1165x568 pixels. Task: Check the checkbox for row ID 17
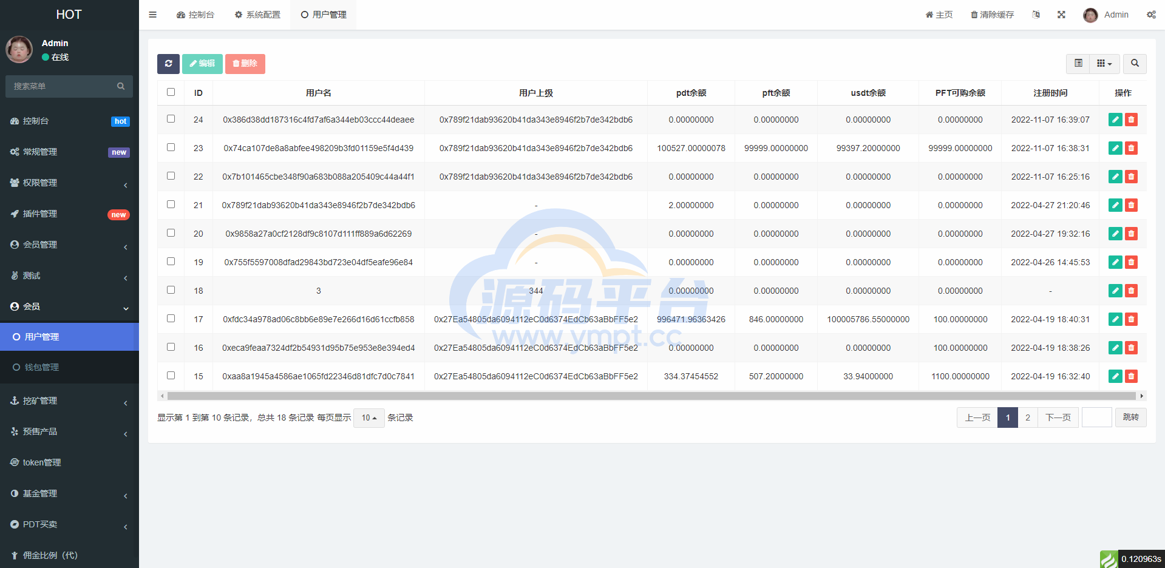click(171, 319)
